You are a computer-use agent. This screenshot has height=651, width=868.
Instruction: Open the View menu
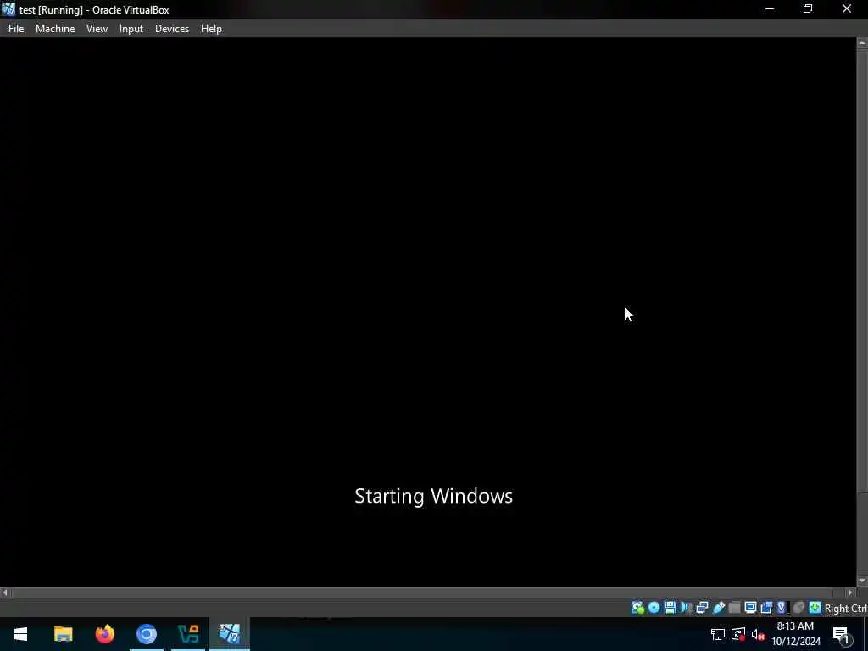(97, 29)
